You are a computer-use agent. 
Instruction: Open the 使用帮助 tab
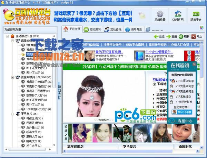pyautogui.click(x=134, y=30)
